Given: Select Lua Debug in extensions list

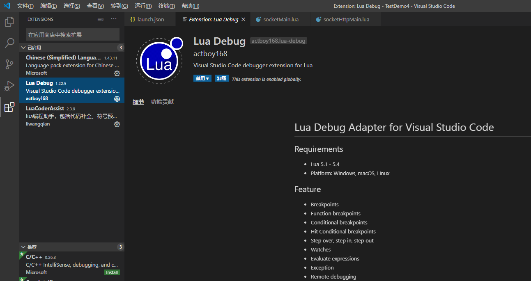Looking at the screenshot, I should (72, 90).
